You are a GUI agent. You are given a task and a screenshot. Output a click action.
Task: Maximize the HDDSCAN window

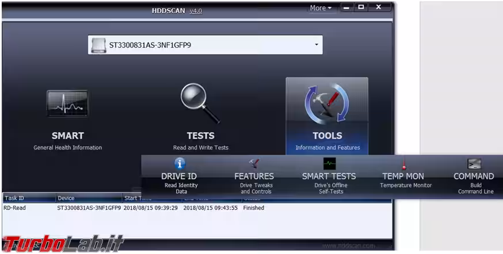[x=361, y=7]
